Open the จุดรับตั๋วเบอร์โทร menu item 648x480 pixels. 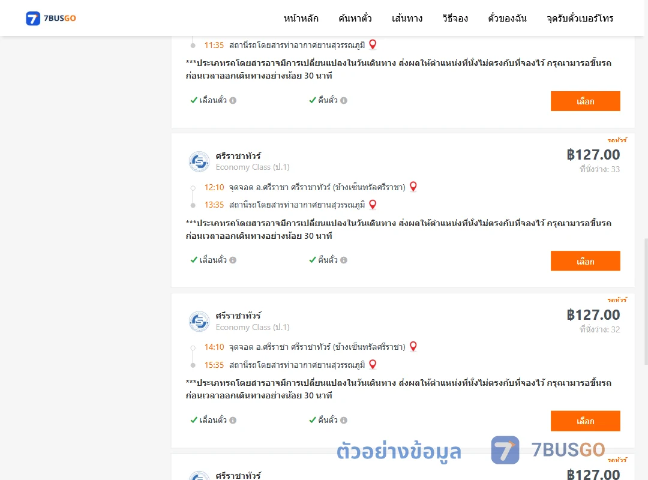(x=580, y=18)
